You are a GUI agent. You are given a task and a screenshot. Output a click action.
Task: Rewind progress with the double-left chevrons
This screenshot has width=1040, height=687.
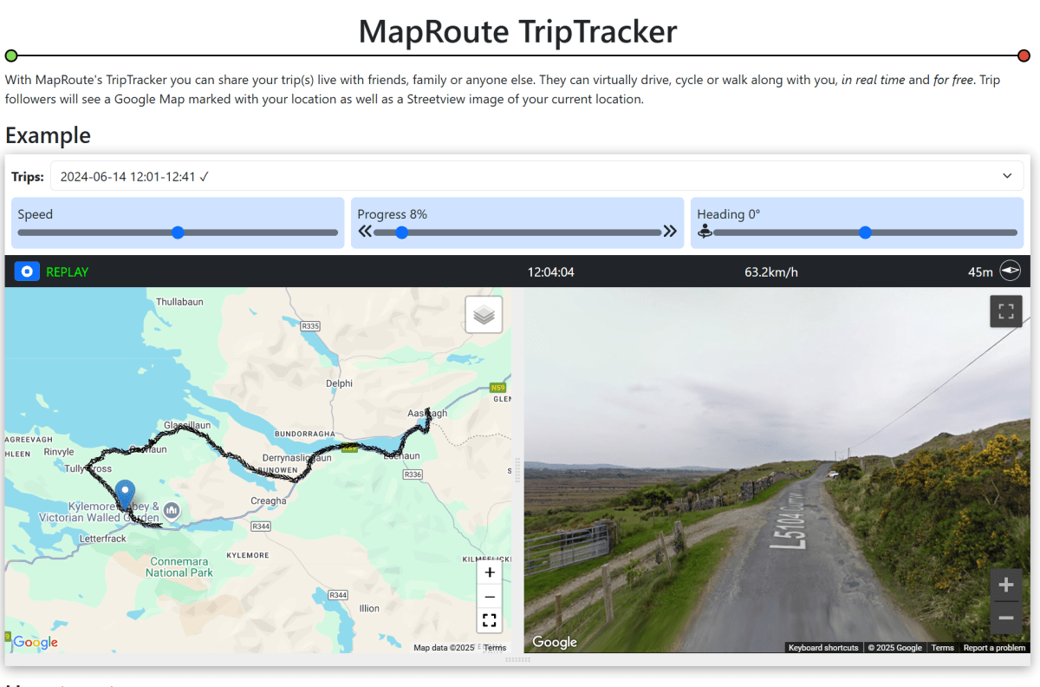pyautogui.click(x=365, y=232)
